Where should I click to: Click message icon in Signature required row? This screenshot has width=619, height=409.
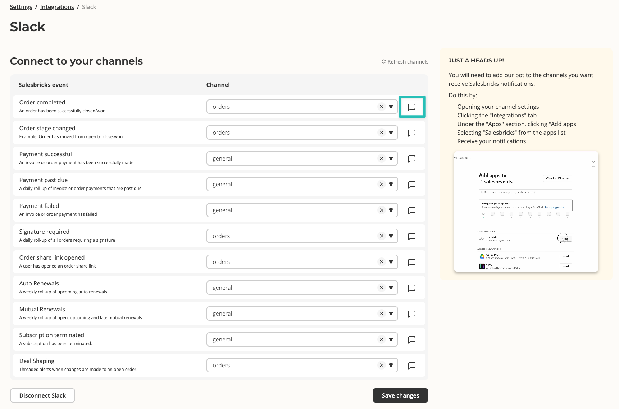coord(412,236)
